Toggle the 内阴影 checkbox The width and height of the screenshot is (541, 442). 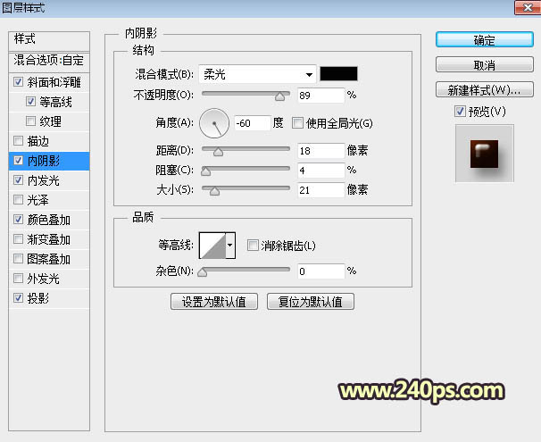point(18,161)
